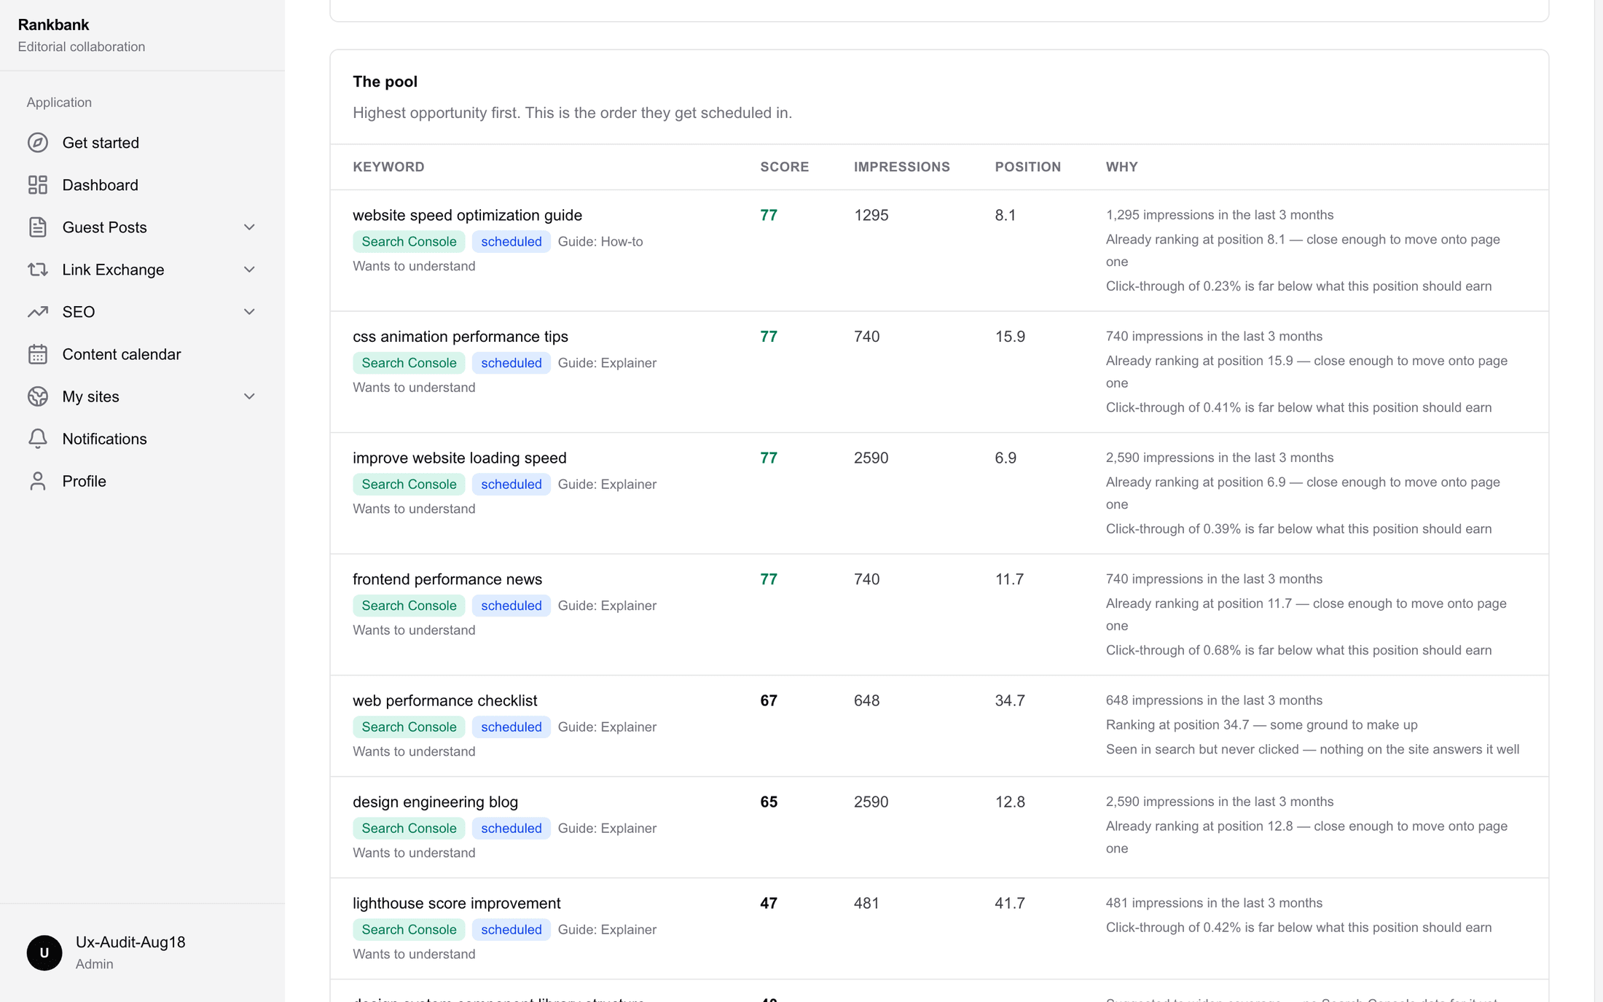Click the Rankbank brand title

coord(53,25)
